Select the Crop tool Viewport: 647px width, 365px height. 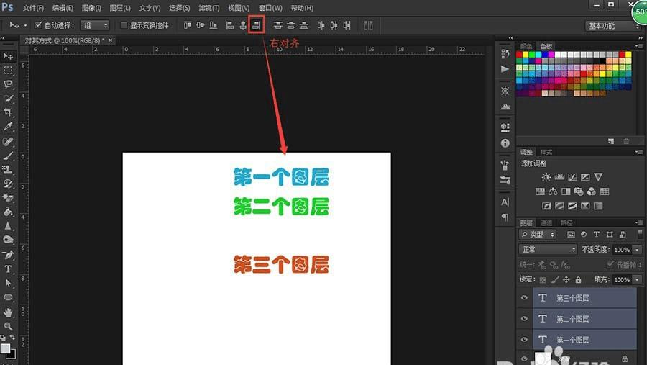[9, 112]
